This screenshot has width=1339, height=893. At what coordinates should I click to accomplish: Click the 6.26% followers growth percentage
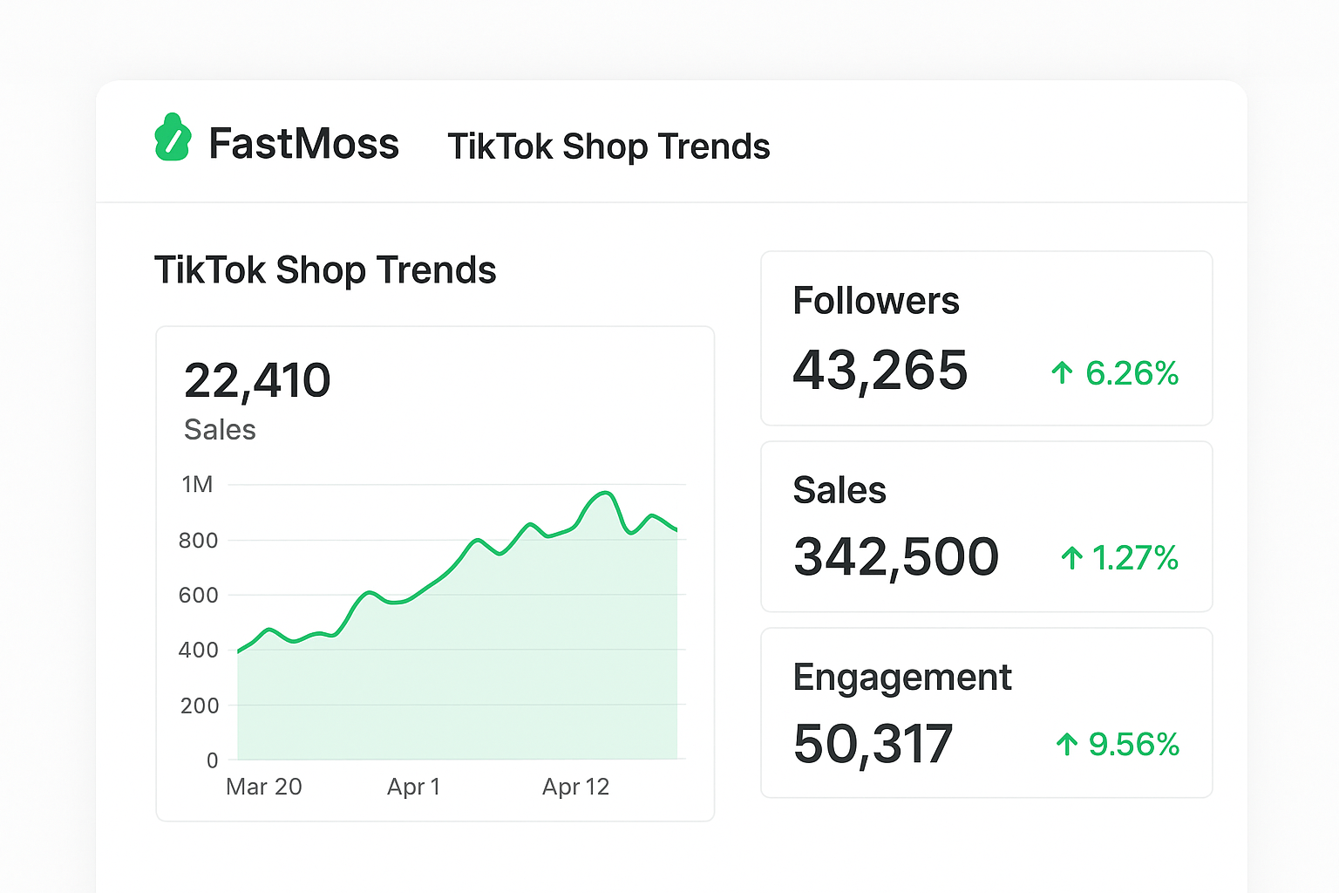click(1132, 373)
